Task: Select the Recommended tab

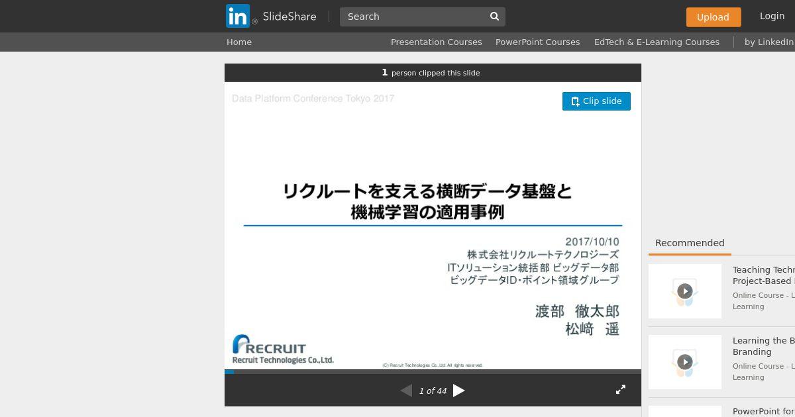Action: click(x=690, y=243)
